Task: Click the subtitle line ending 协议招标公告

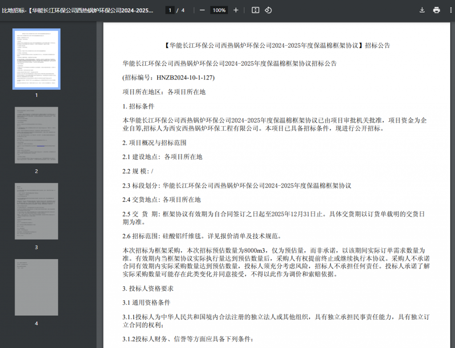Action: pyautogui.click(x=230, y=64)
